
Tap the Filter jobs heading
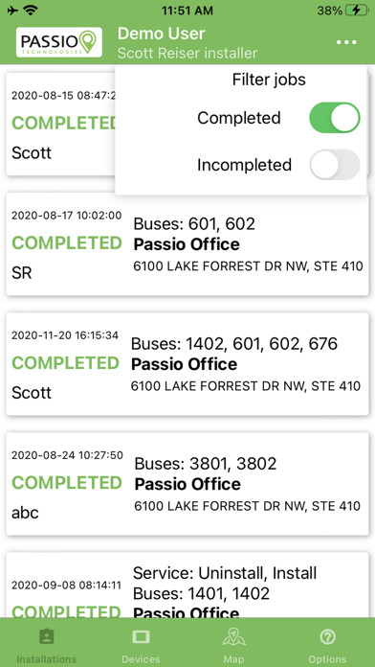point(269,80)
